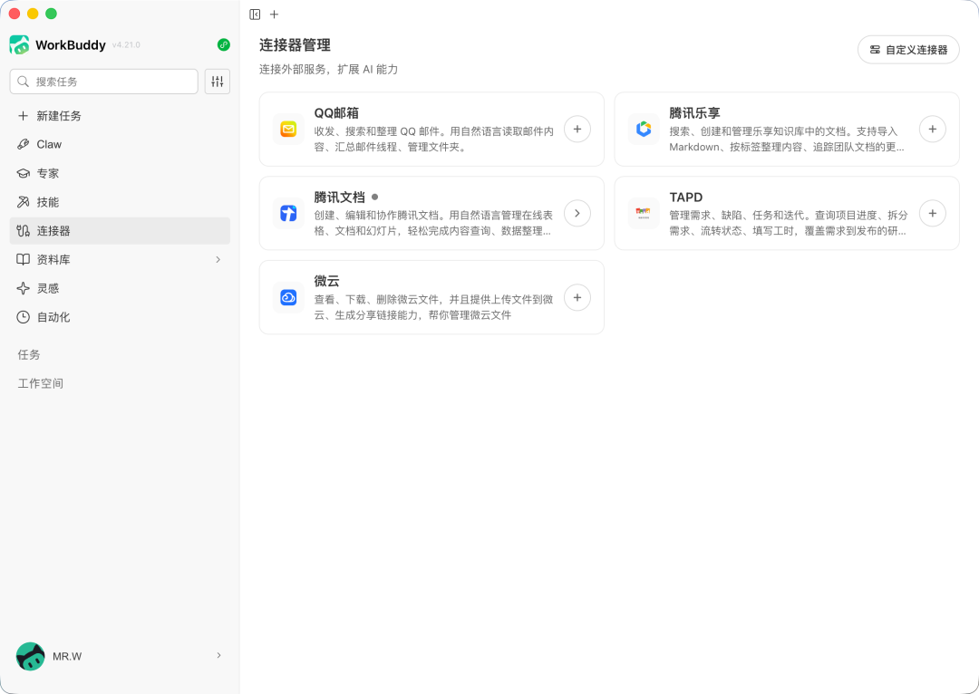Click the QQ邮箱 description text

(434, 140)
